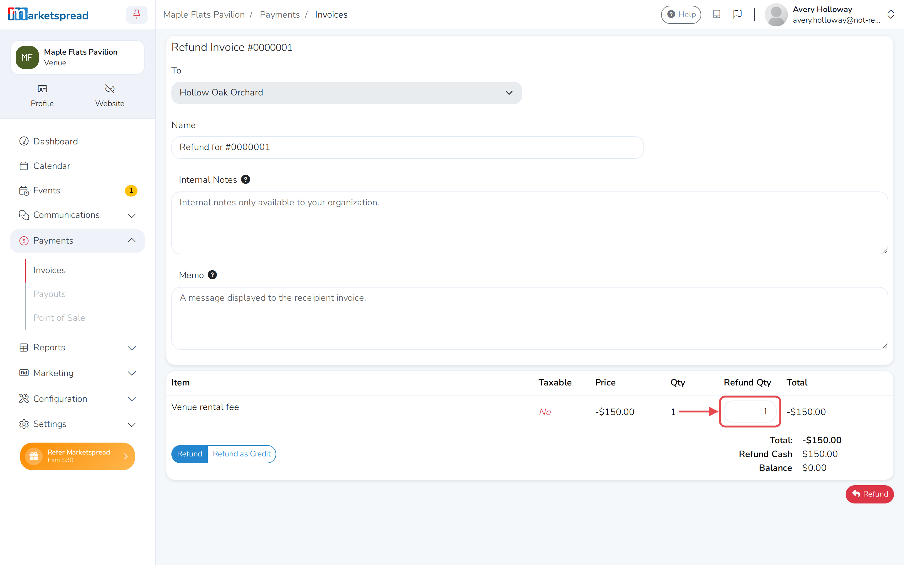Expand the Communications menu
The height and width of the screenshot is (565, 904).
pos(77,215)
